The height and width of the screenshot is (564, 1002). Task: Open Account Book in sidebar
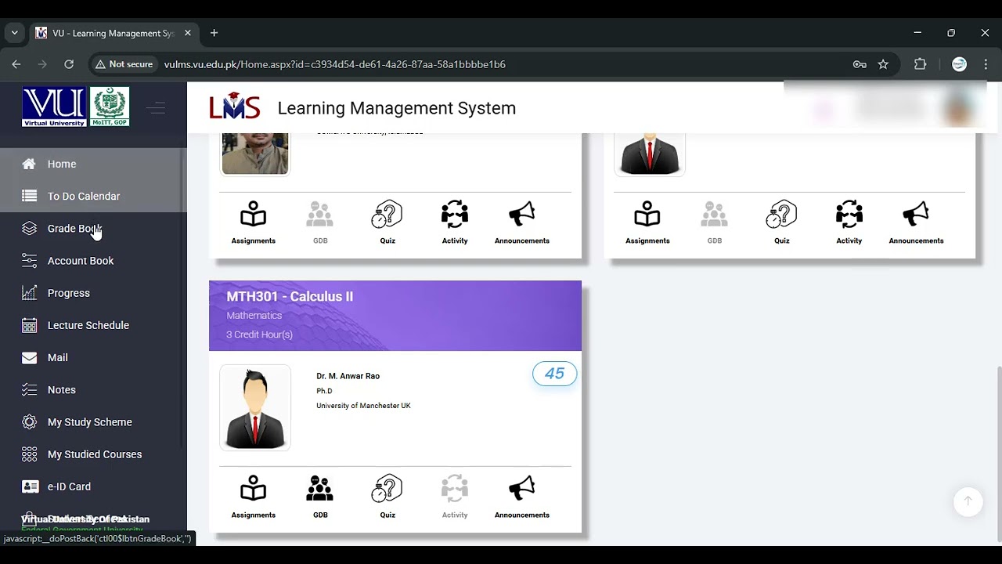[92, 260]
